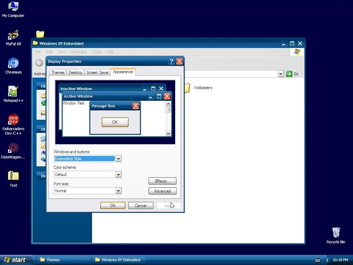Click preview scrollbar down arrow
Screen dimensions: 353x265
(x=168, y=134)
